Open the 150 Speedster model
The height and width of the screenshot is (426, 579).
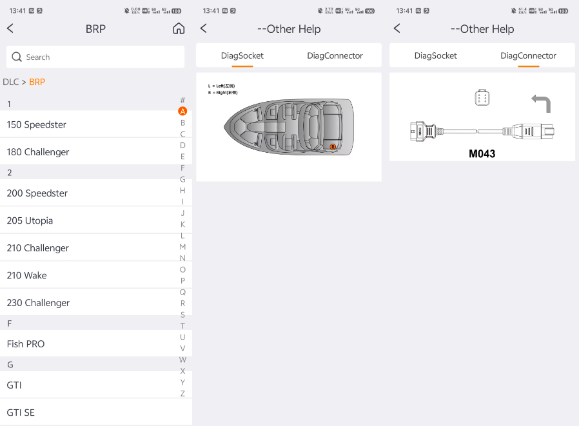96,124
